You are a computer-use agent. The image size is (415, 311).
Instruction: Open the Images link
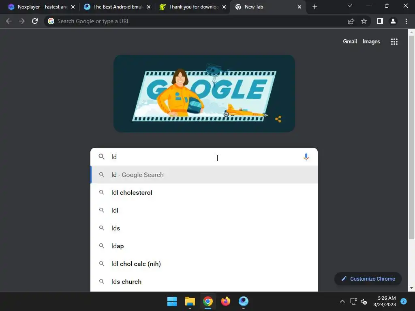click(371, 42)
